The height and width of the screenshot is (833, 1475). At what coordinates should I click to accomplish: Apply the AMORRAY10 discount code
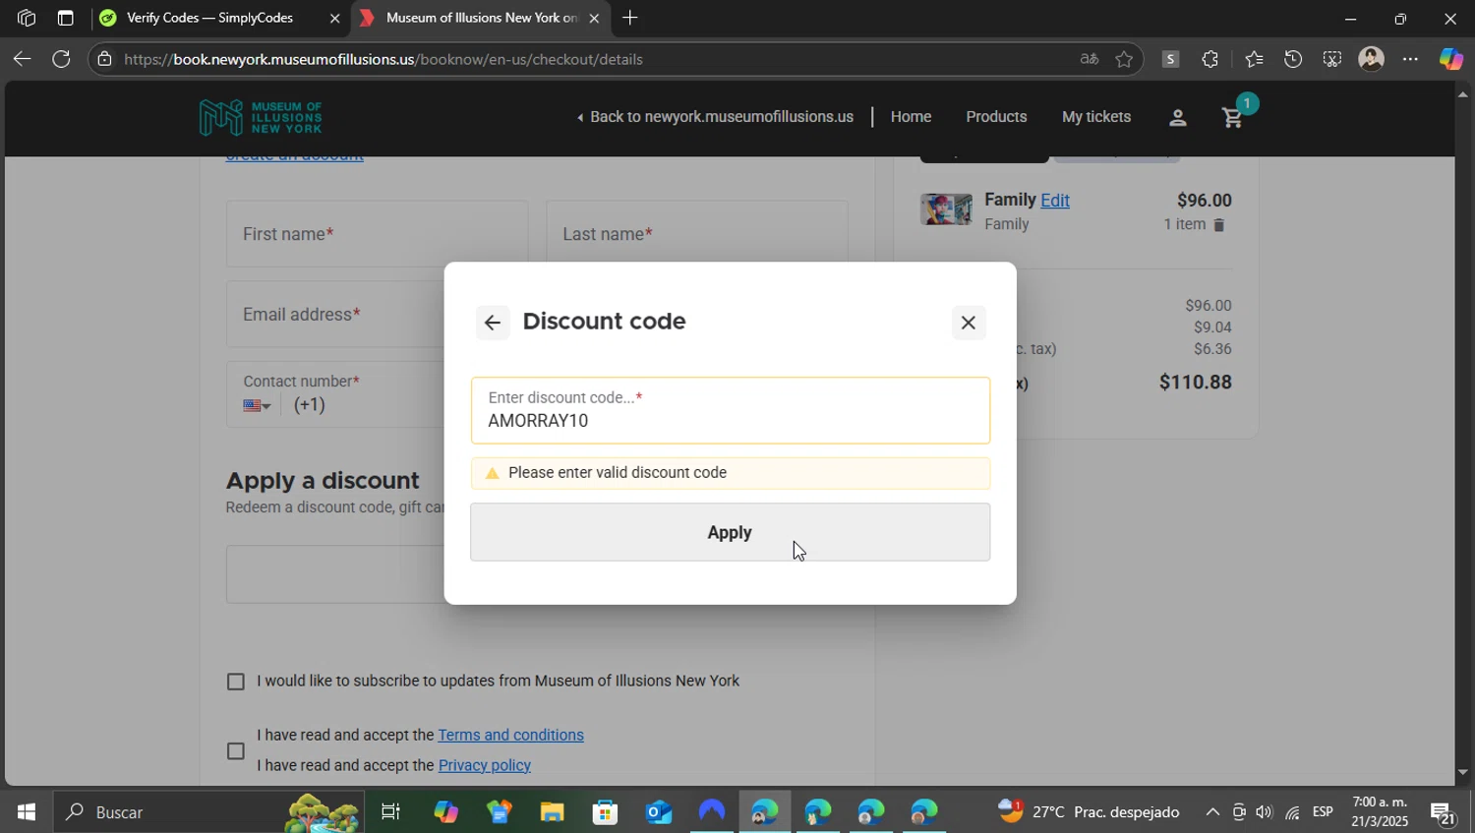point(731,532)
